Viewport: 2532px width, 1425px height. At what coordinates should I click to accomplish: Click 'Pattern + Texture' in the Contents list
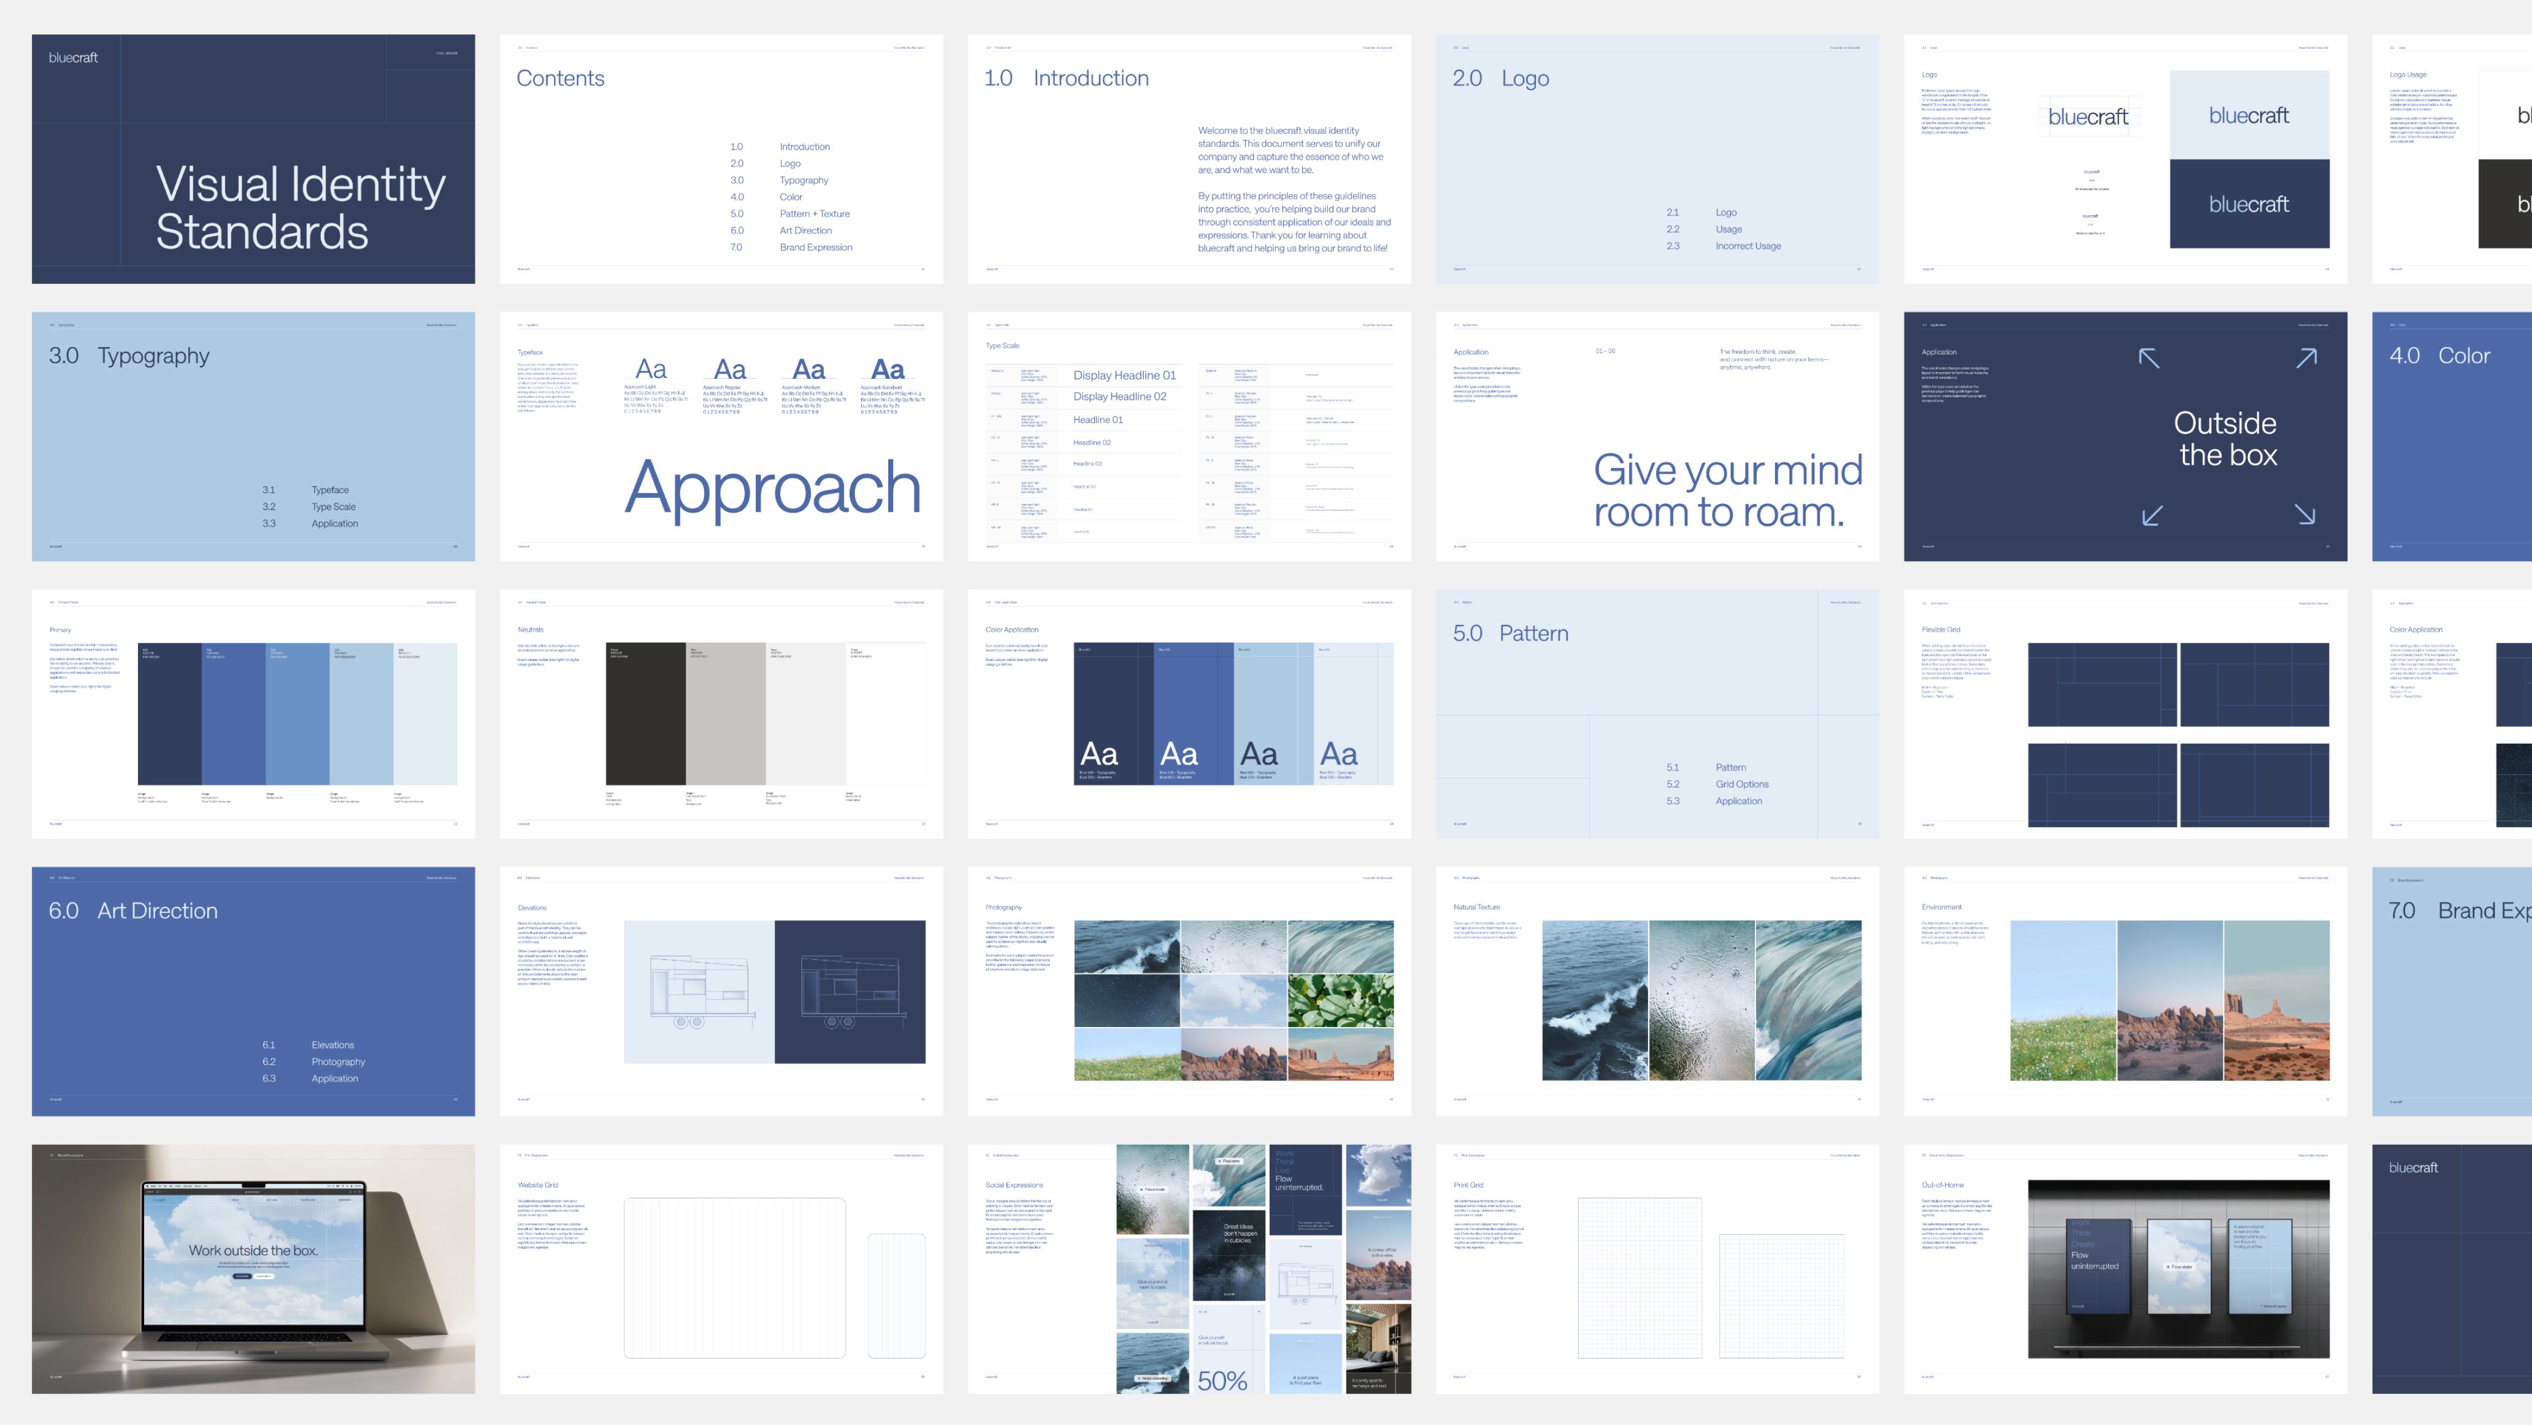[814, 213]
